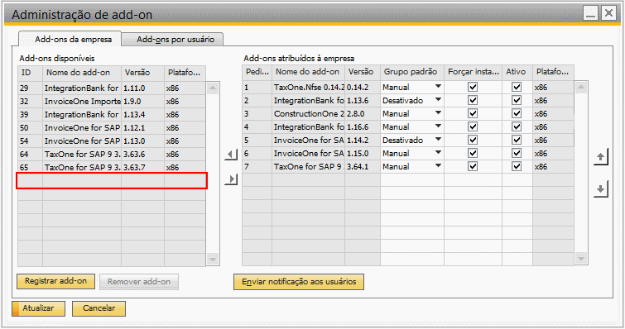Select available add-on with ID 54
625x329 pixels.
[x=112, y=141]
